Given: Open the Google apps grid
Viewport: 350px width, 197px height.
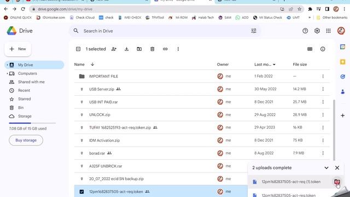Looking at the screenshot, I should (x=328, y=31).
